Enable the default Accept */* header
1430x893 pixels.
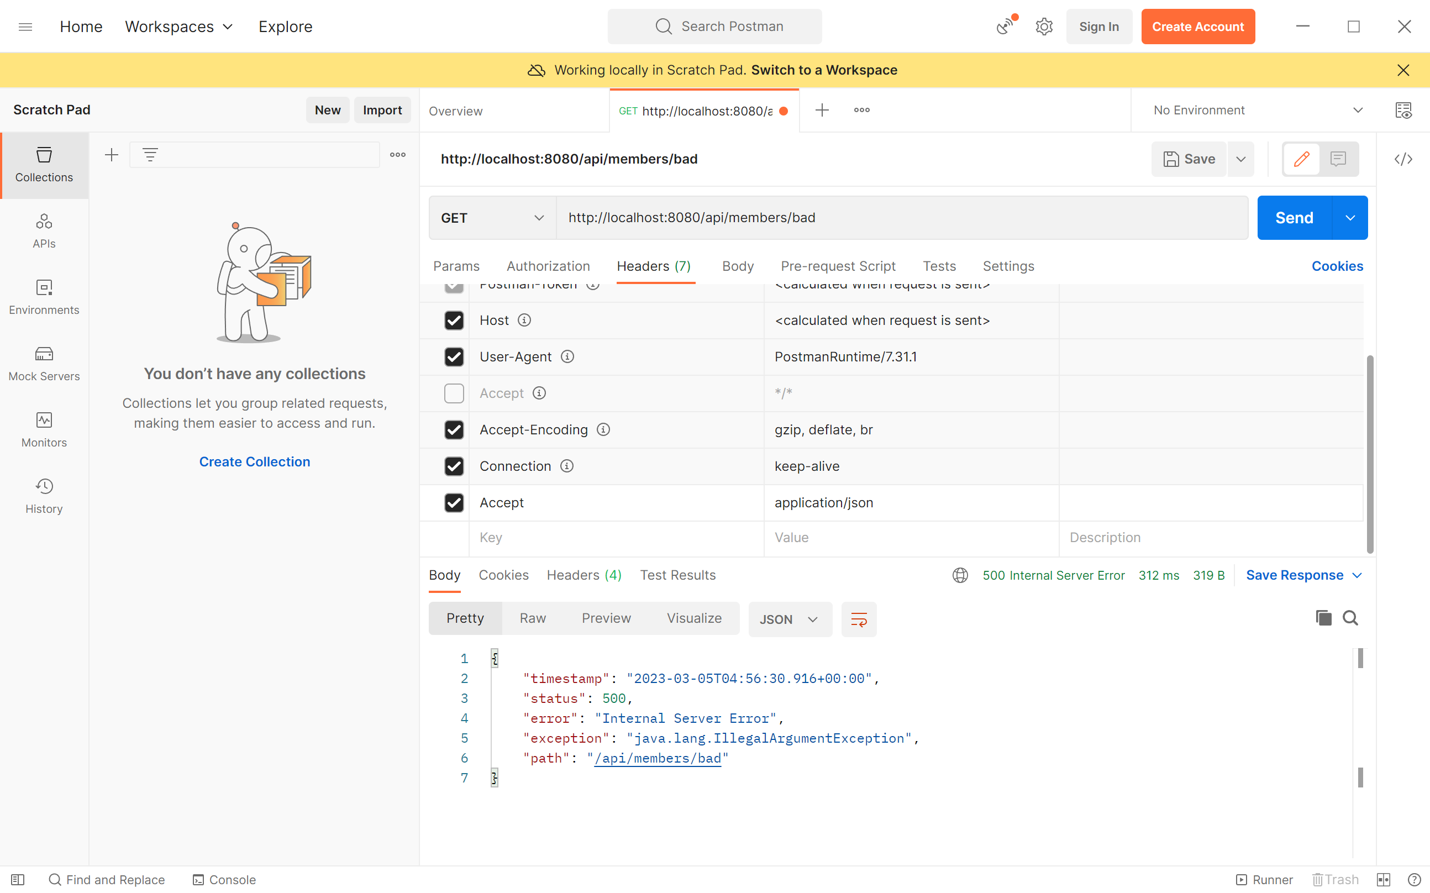(454, 393)
